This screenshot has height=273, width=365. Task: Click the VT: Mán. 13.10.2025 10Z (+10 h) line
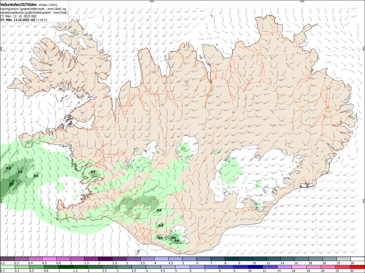24,20
